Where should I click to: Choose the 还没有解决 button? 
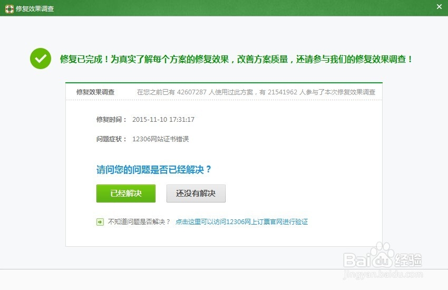point(196,194)
